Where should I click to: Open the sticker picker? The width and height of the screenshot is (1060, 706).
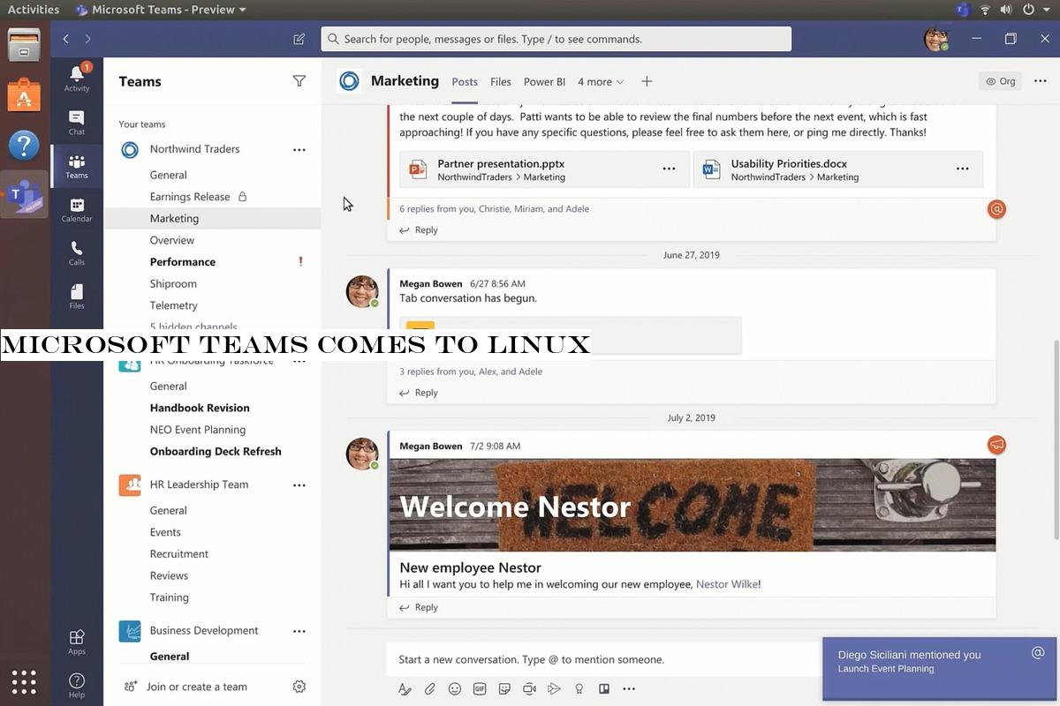click(504, 689)
